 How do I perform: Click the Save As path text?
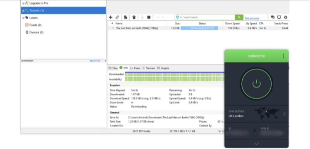(x=166, y=117)
